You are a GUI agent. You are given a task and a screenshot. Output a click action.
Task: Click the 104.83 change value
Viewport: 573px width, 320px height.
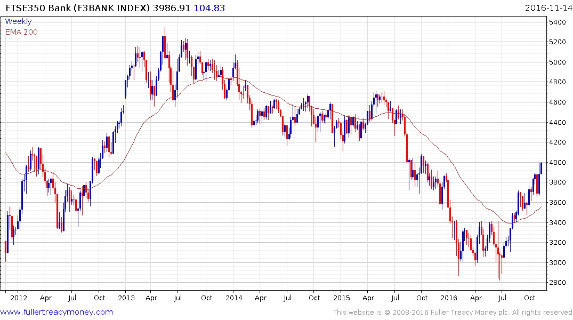pos(209,8)
